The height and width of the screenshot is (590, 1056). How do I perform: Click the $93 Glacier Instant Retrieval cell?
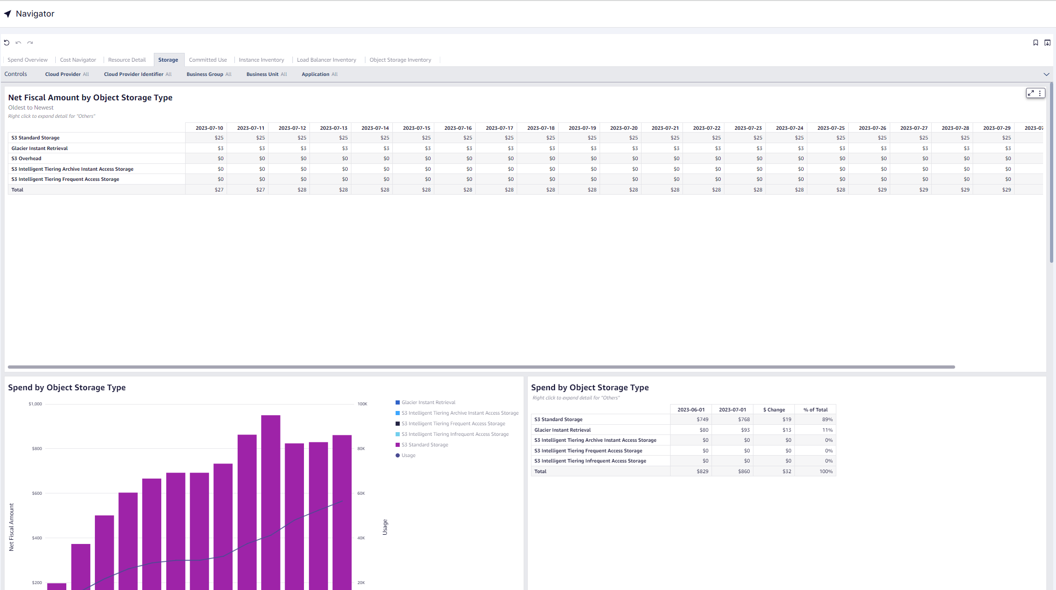pos(732,430)
